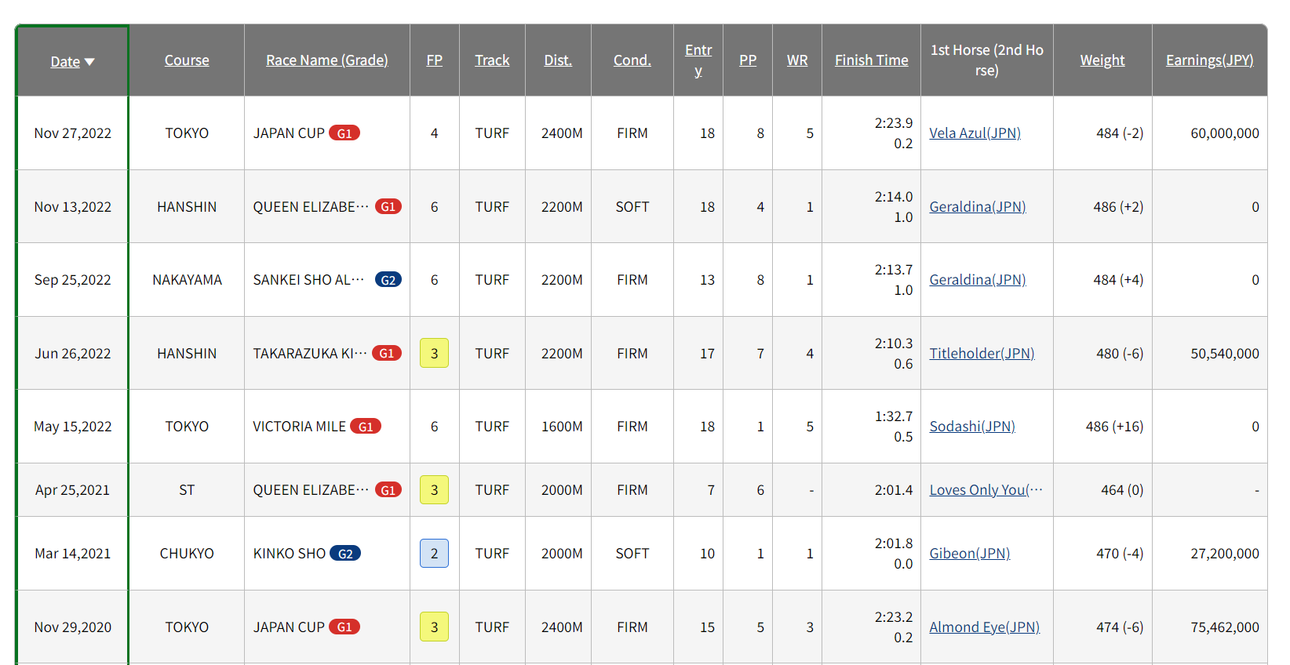The width and height of the screenshot is (1290, 665).
Task: Sort by Weight column header
Action: coord(1102,60)
